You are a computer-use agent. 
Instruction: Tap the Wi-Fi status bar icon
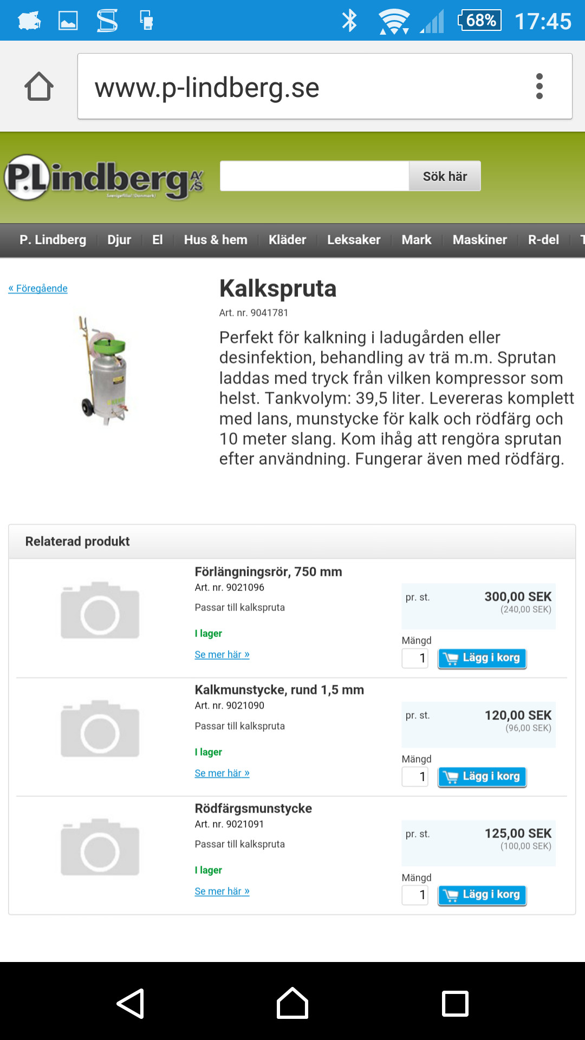click(x=394, y=21)
